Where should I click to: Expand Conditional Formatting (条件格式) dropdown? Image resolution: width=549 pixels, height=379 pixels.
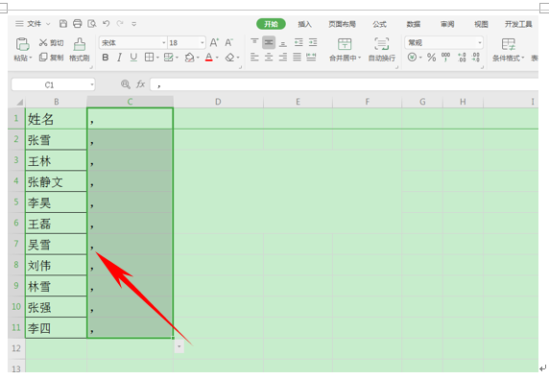point(523,59)
